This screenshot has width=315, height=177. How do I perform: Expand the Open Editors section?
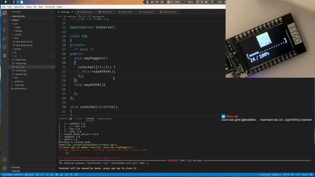(32, 16)
